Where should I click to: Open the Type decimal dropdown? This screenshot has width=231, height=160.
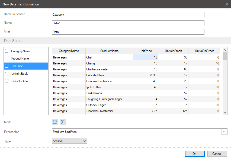[x=69, y=141]
